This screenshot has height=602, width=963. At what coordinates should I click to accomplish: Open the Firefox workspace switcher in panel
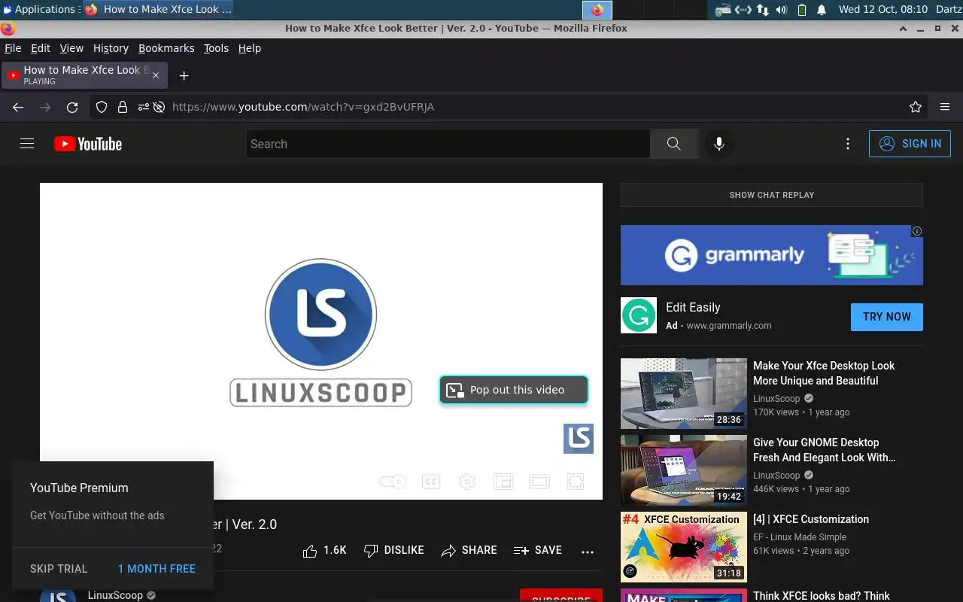(597, 10)
